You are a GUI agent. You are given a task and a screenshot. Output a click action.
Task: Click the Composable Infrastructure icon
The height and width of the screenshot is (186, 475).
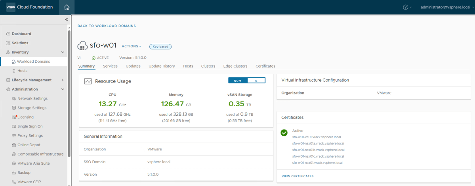[x=13, y=154]
